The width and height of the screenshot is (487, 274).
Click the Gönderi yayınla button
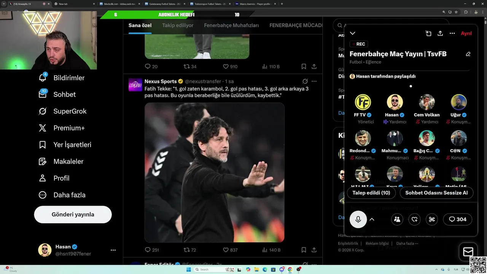73,214
